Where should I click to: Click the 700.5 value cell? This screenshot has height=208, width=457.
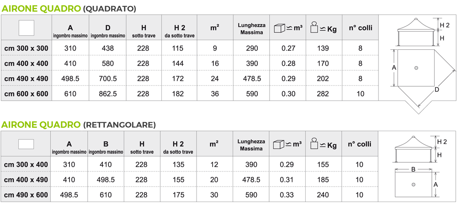(108, 79)
